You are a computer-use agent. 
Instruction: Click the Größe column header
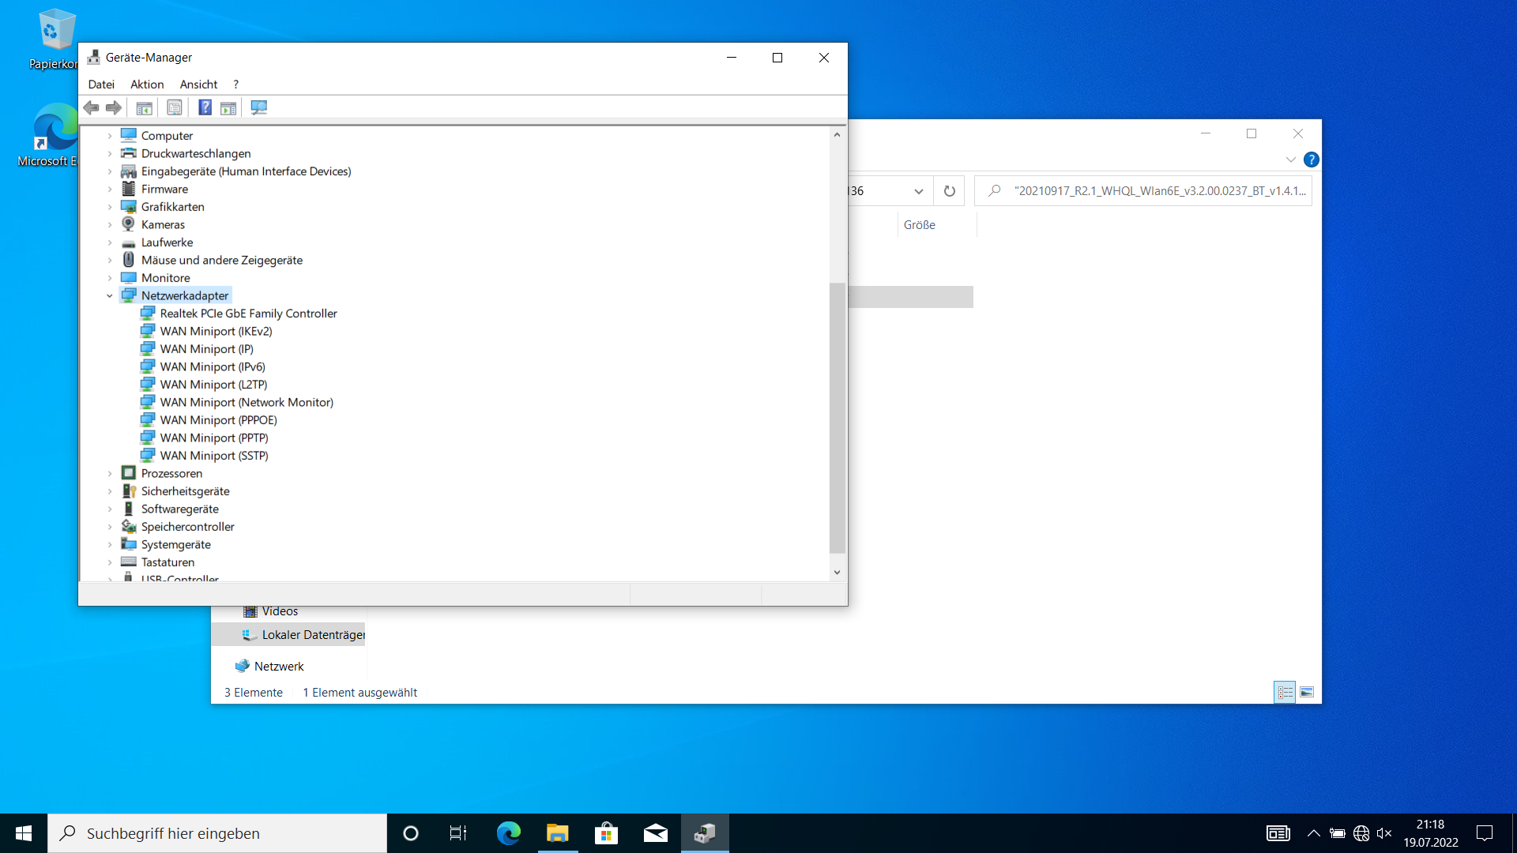(920, 225)
